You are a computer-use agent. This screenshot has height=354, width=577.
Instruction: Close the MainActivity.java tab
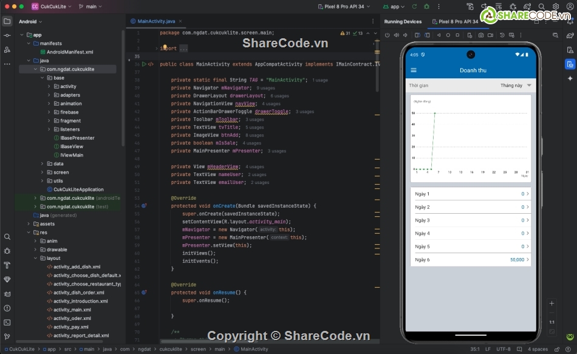coord(180,21)
